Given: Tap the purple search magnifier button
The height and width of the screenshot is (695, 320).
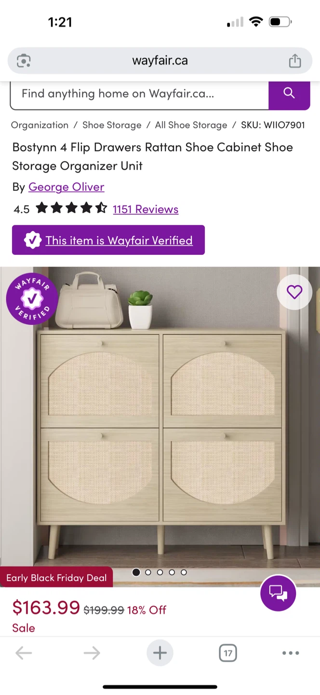Looking at the screenshot, I should coord(289,94).
